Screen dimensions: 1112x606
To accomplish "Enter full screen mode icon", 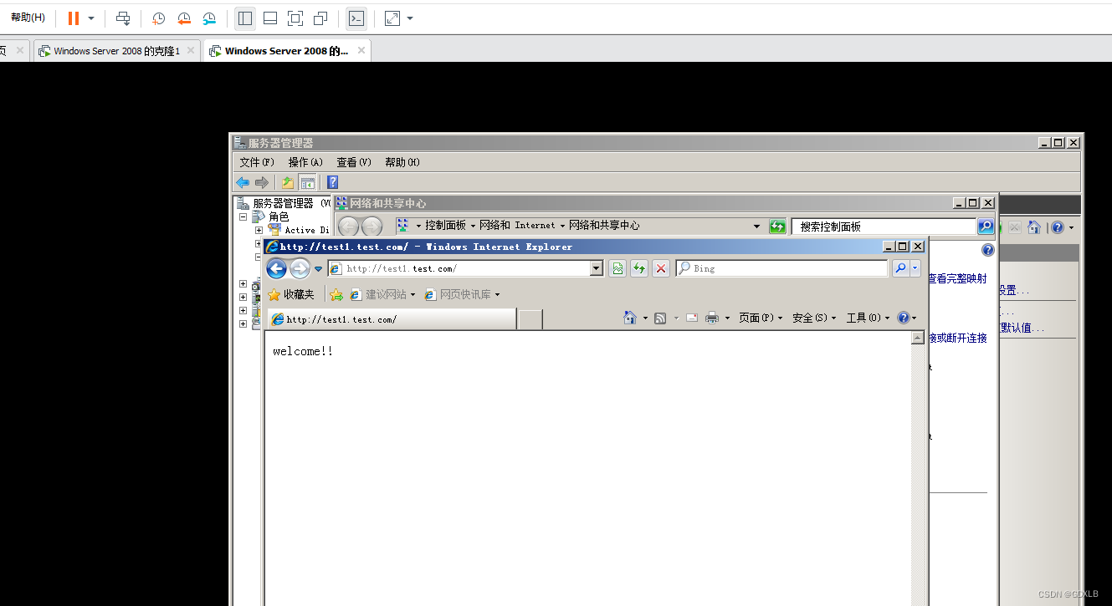I will 295,18.
